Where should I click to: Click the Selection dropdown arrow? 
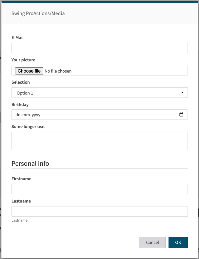tap(182, 93)
